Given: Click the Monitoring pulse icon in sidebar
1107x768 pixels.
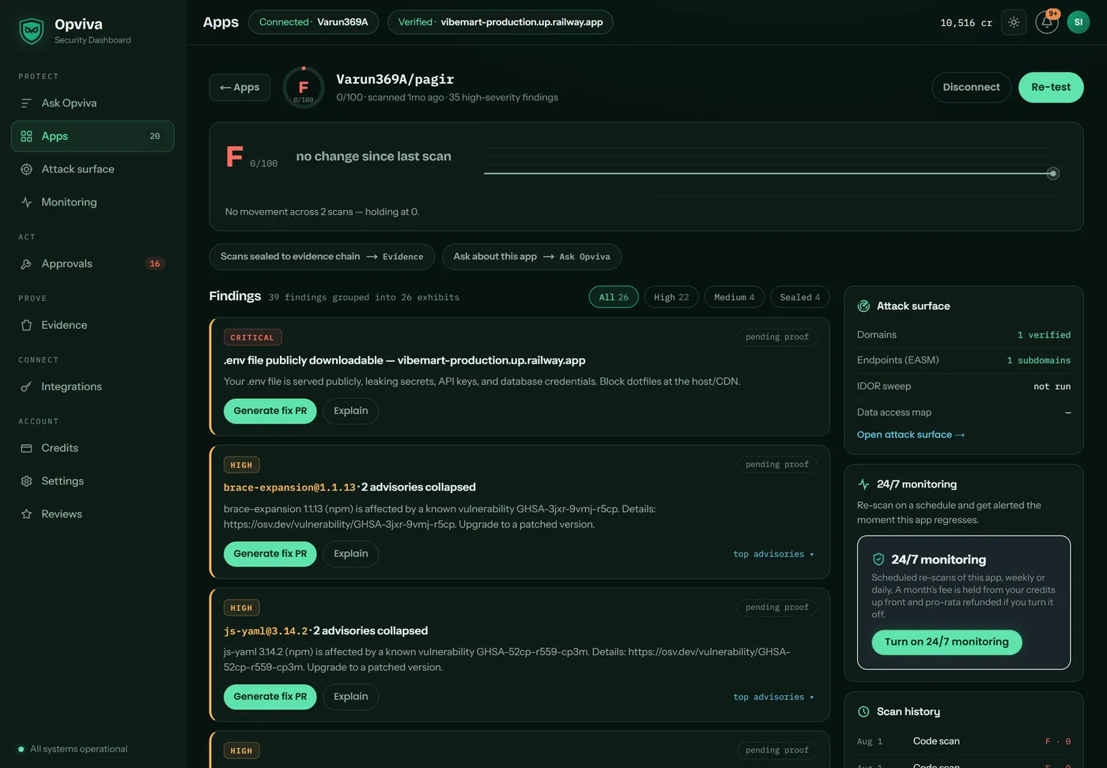Looking at the screenshot, I should [x=26, y=202].
